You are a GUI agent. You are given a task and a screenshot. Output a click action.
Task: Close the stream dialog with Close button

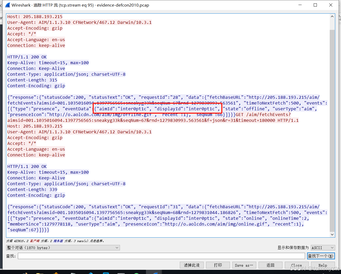pyautogui.click(x=297, y=265)
